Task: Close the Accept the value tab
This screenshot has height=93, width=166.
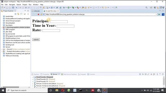Action: coord(58,11)
